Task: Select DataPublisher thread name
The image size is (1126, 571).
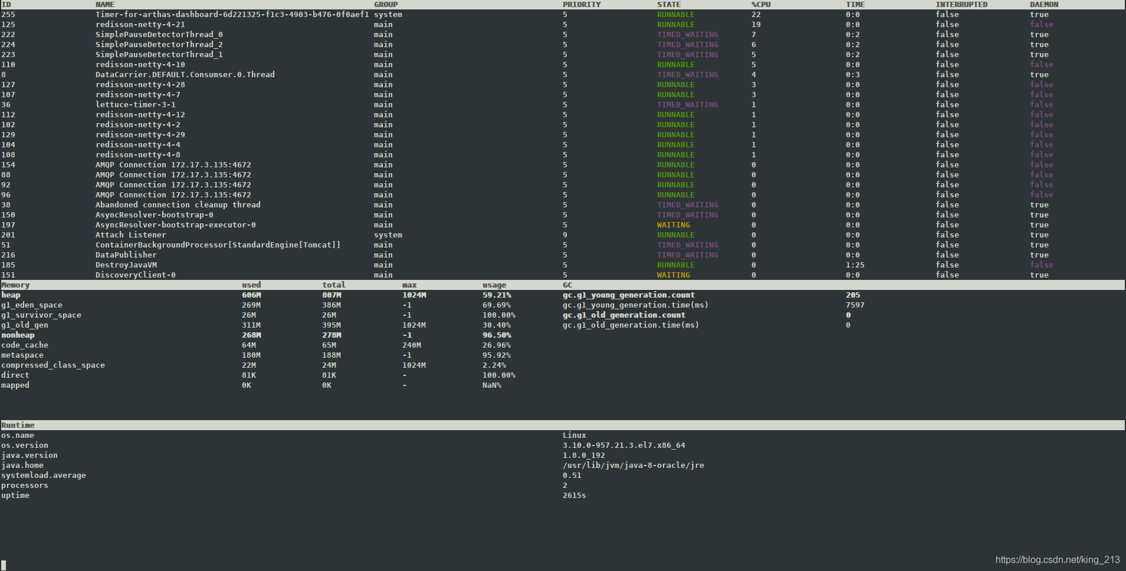Action: (126, 255)
